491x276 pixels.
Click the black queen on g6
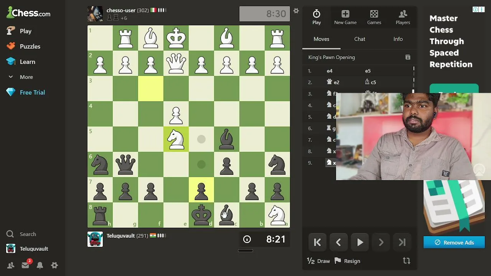pos(125,164)
